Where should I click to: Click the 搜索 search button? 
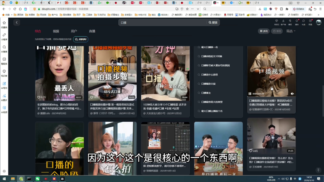(x=214, y=22)
